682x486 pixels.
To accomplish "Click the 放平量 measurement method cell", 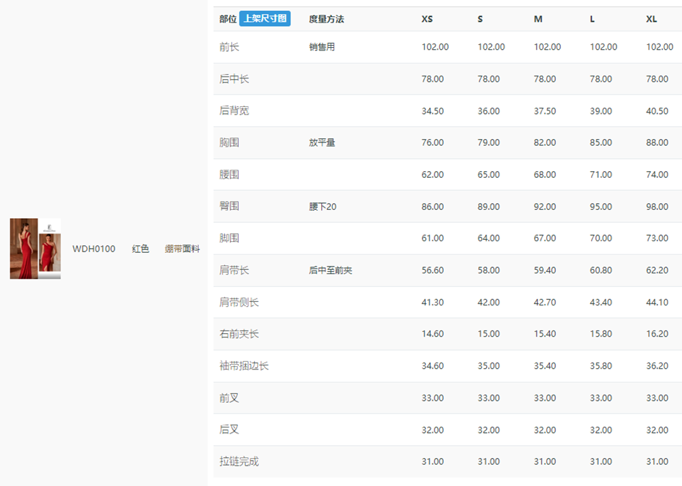I will 322,142.
